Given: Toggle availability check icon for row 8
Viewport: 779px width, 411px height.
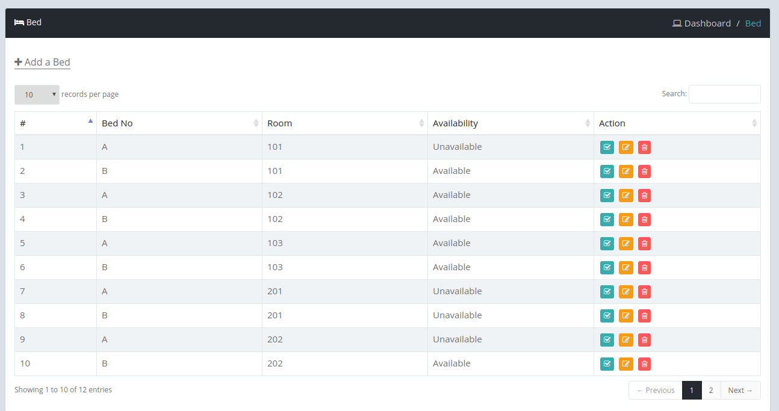Looking at the screenshot, I should pos(607,316).
